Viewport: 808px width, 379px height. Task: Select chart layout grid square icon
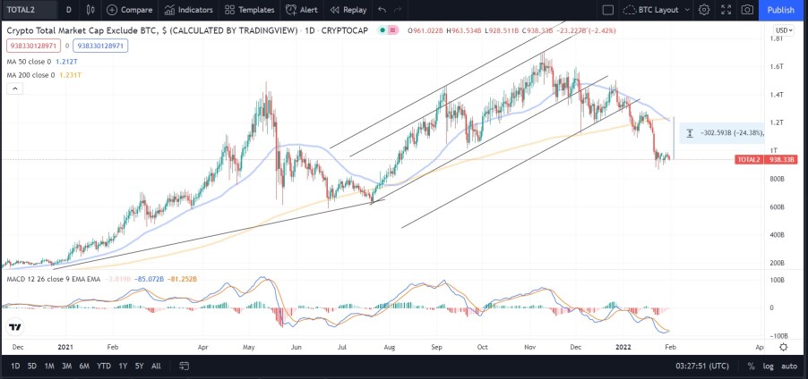tap(608, 10)
